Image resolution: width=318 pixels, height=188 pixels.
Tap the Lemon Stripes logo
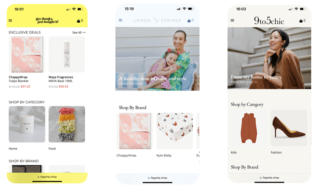pos(157,21)
